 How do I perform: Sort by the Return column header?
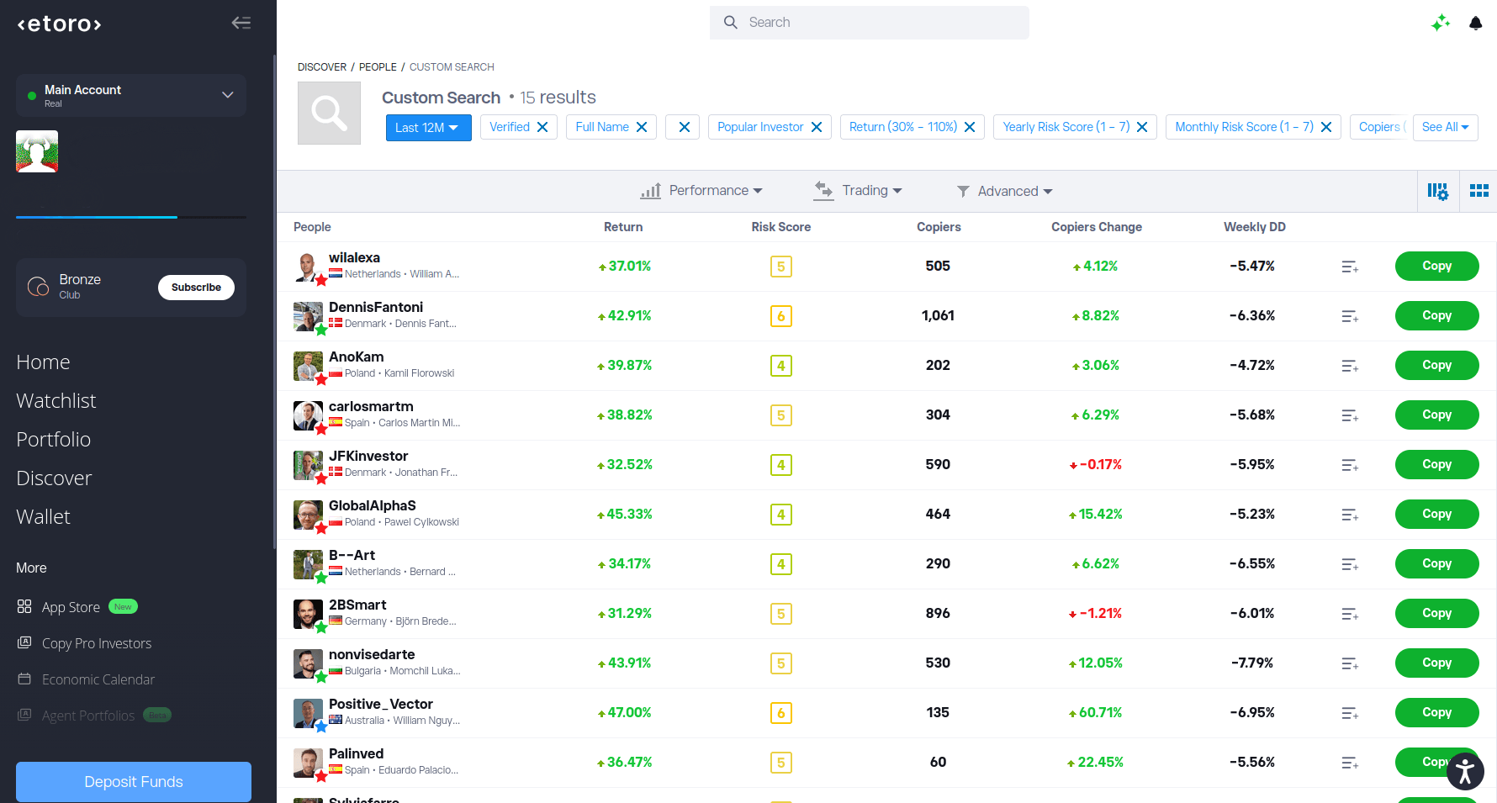(623, 227)
